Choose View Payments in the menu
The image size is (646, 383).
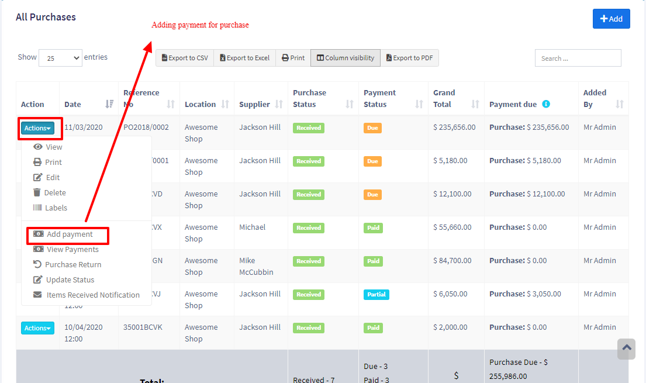(x=72, y=250)
